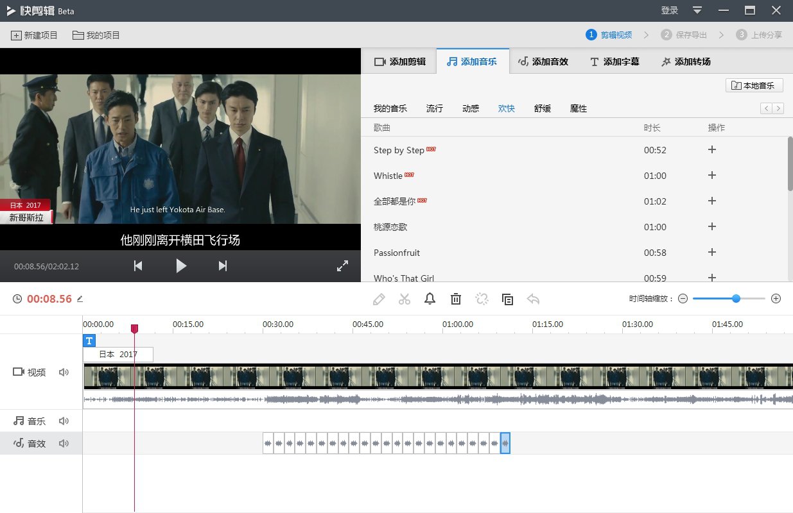Mute the 音效 sound effect track
This screenshot has width=793, height=513.
(x=64, y=443)
